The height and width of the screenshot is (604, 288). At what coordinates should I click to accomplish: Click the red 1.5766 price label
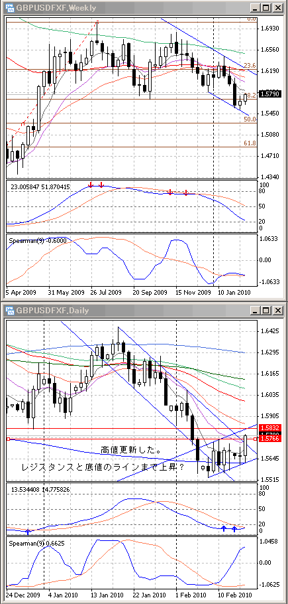(271, 439)
